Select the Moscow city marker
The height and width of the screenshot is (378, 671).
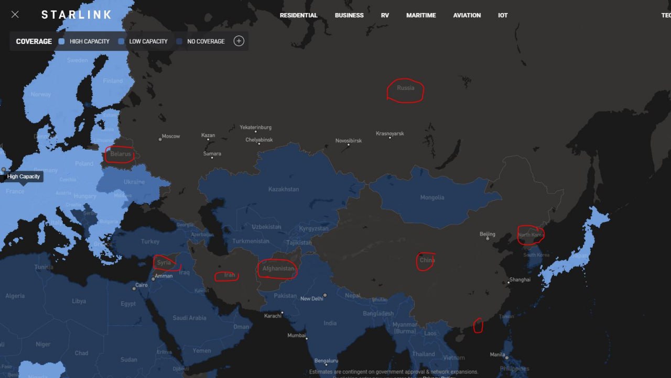(x=160, y=139)
